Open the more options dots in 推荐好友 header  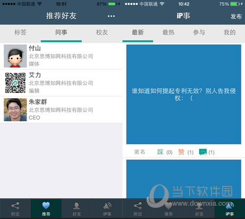(x=111, y=16)
